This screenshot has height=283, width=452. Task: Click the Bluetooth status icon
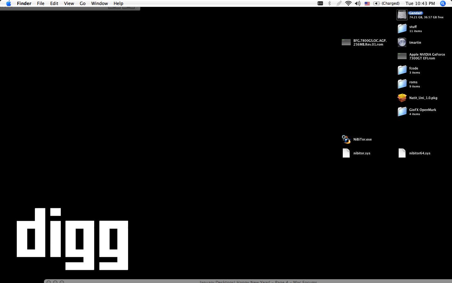(x=329, y=3)
